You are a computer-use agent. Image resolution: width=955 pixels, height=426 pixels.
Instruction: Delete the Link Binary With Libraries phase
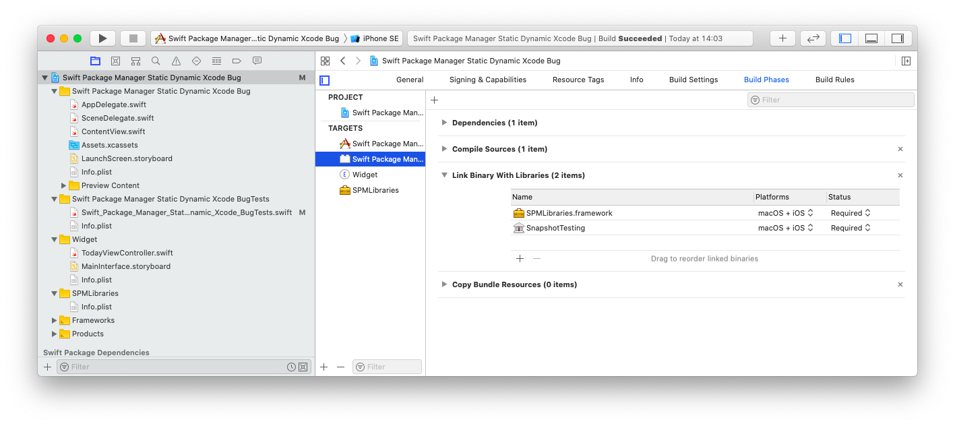[x=900, y=175]
